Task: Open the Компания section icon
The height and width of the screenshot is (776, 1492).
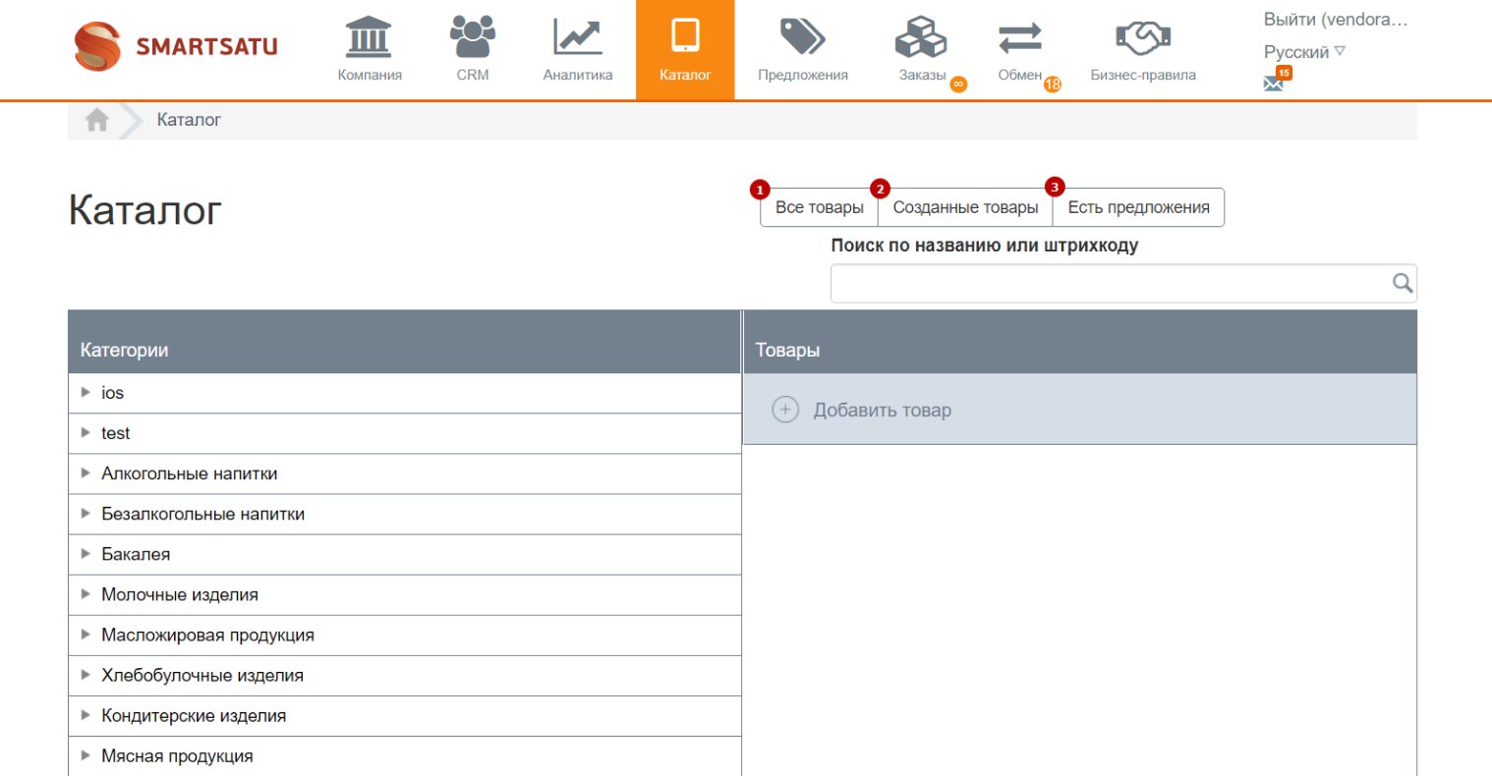Action: [369, 37]
